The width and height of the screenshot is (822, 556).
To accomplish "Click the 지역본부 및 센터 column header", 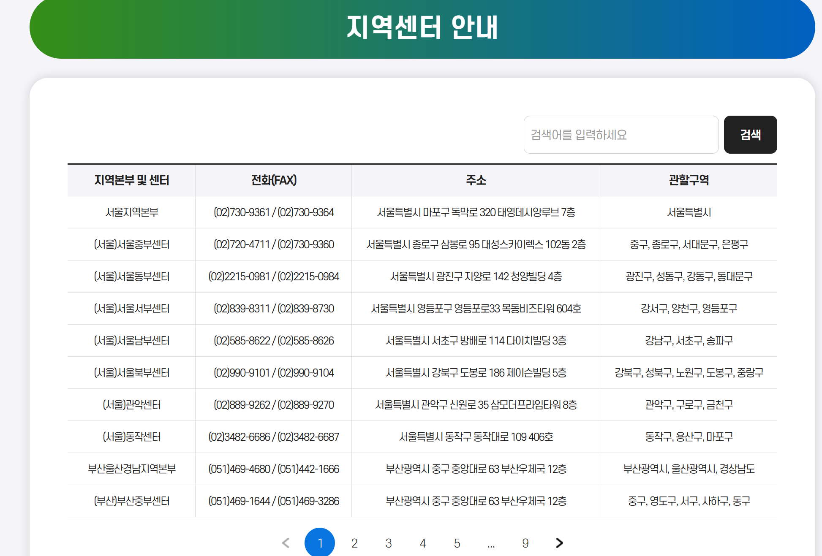I will tap(131, 180).
